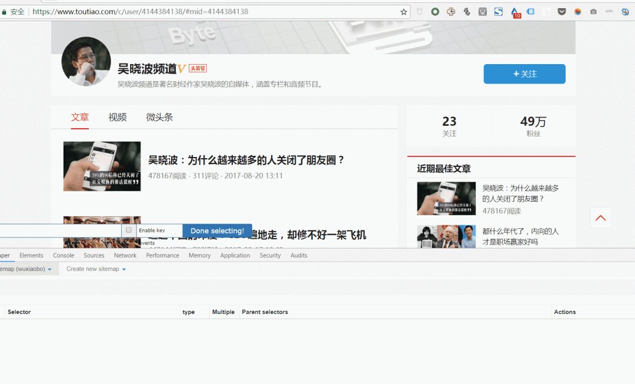Click the Done selecting! button

(x=217, y=231)
